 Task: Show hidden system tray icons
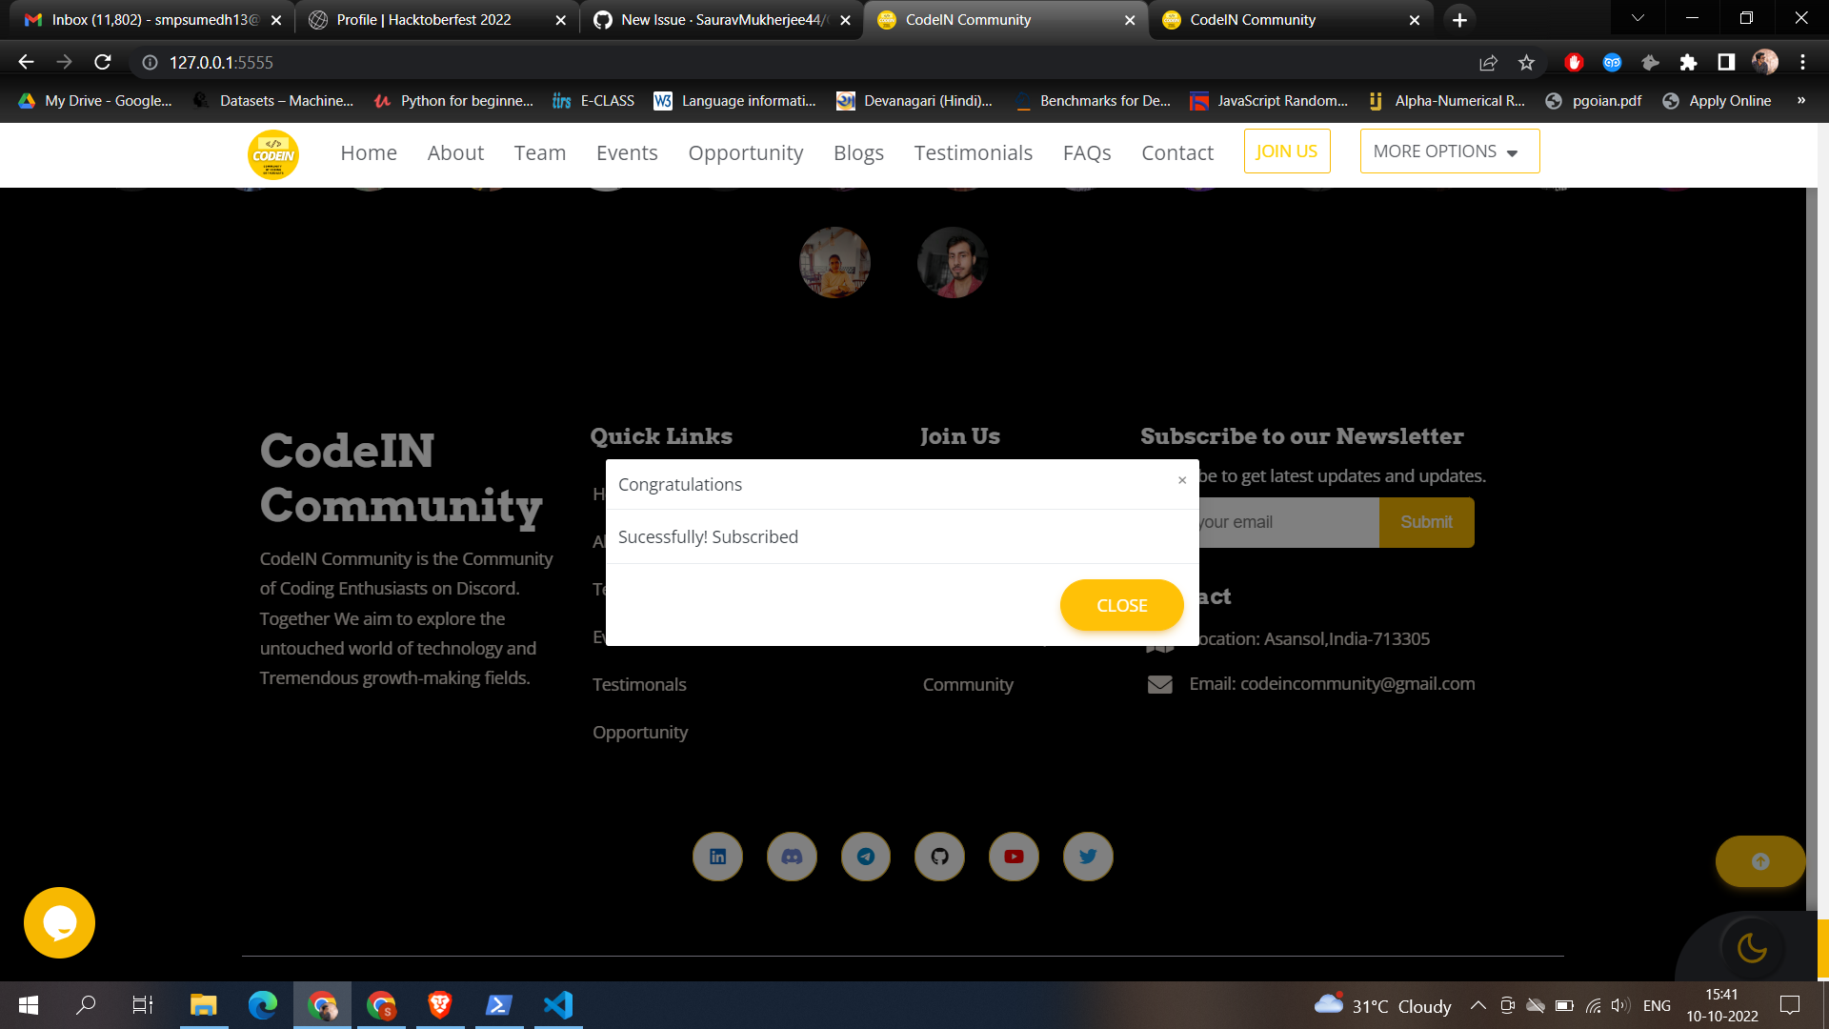click(1478, 1005)
